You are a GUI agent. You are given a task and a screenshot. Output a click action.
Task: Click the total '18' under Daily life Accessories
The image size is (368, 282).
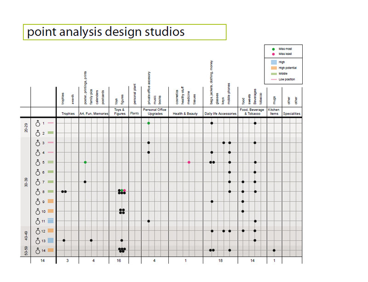(220, 261)
